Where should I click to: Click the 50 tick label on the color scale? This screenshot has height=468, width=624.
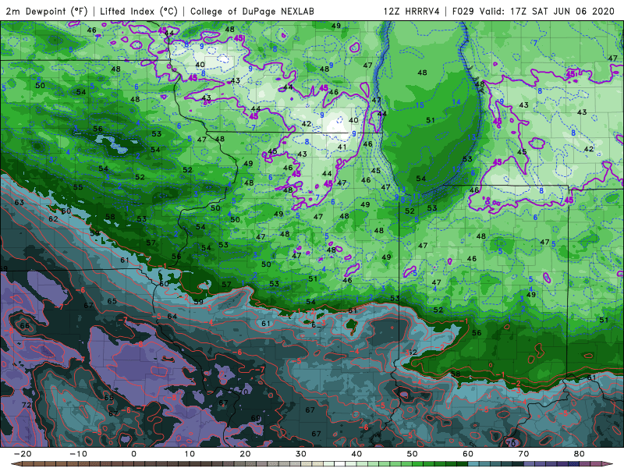point(413,454)
